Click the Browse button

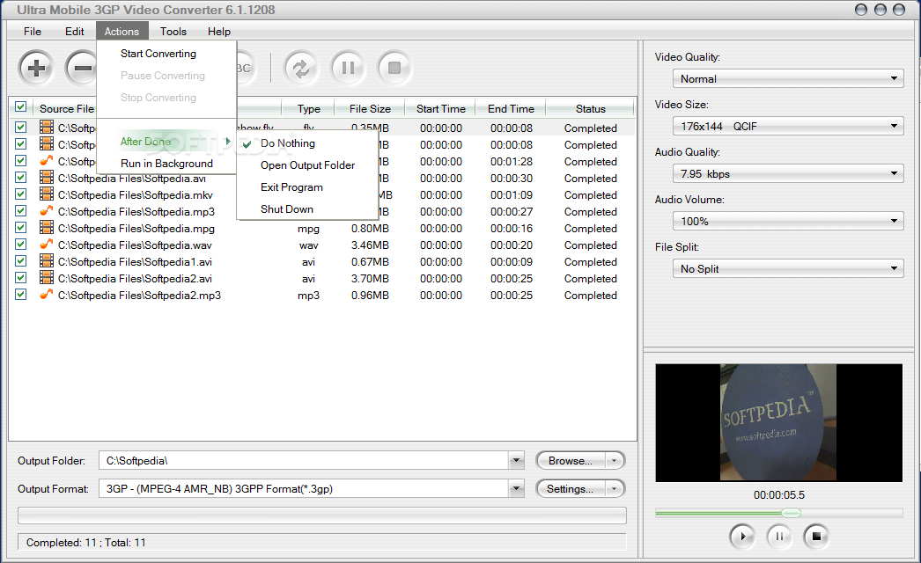[x=571, y=461]
